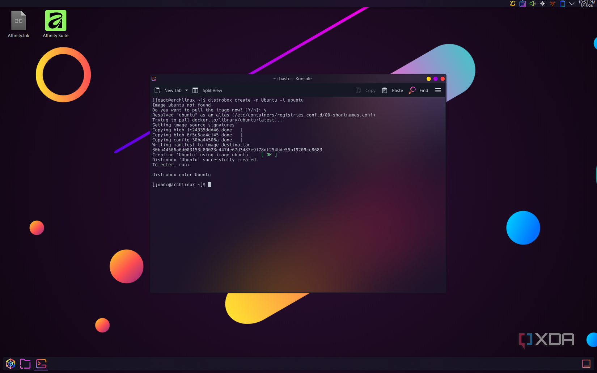Show desktop via the panel corner button

586,364
